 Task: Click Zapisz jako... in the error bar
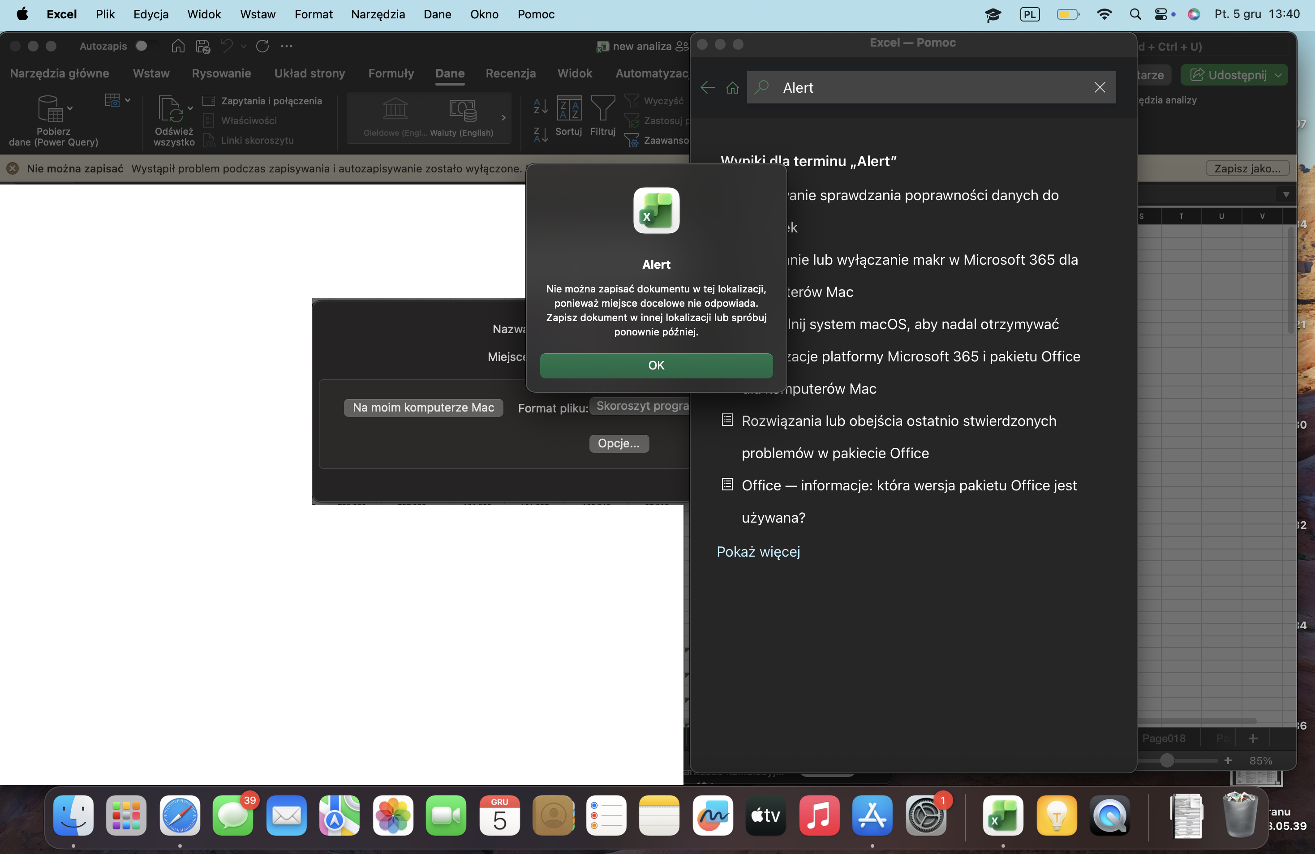(1247, 168)
